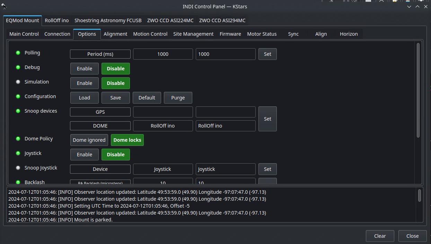431x244 pixels.
Task: Click the GPS label box
Action: pyautogui.click(x=100, y=112)
